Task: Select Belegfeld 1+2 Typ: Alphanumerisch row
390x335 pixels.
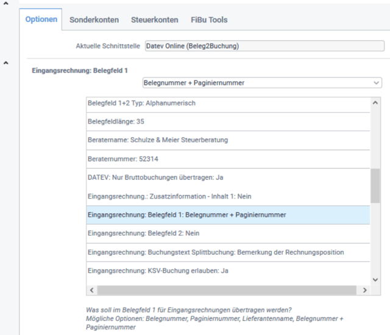Action: tap(228, 104)
